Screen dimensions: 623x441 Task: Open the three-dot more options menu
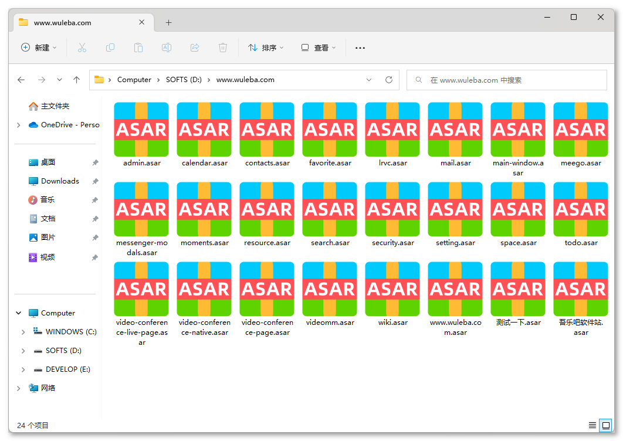(360, 48)
